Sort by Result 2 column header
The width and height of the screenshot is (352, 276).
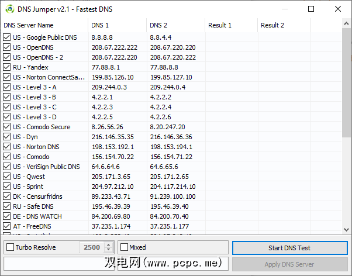pos(284,25)
